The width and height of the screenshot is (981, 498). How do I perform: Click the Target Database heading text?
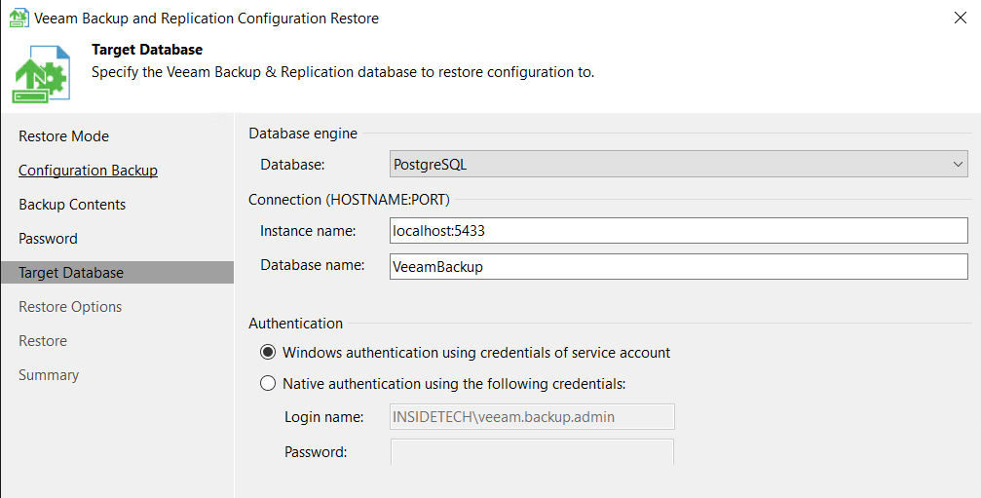147,50
